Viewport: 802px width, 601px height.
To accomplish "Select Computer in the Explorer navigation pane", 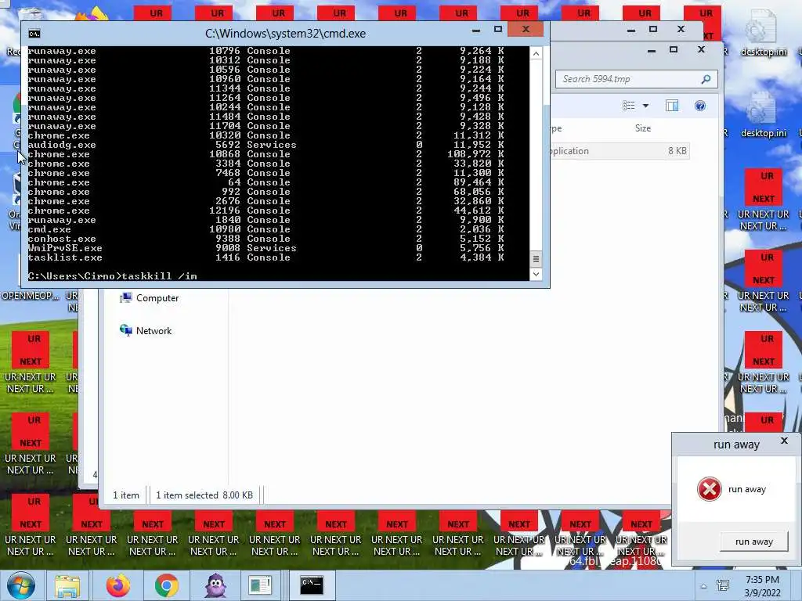I will coord(149,298).
